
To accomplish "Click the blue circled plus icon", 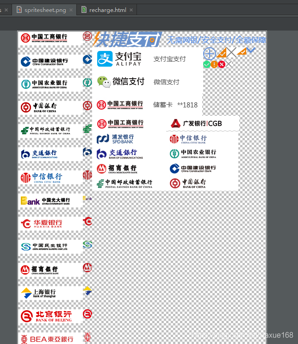I will (210, 54).
